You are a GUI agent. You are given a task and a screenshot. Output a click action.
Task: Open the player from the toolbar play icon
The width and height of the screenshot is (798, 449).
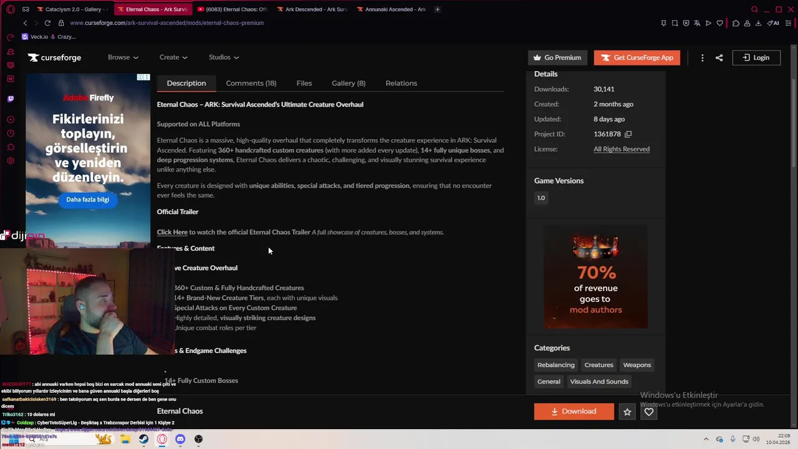[708, 23]
